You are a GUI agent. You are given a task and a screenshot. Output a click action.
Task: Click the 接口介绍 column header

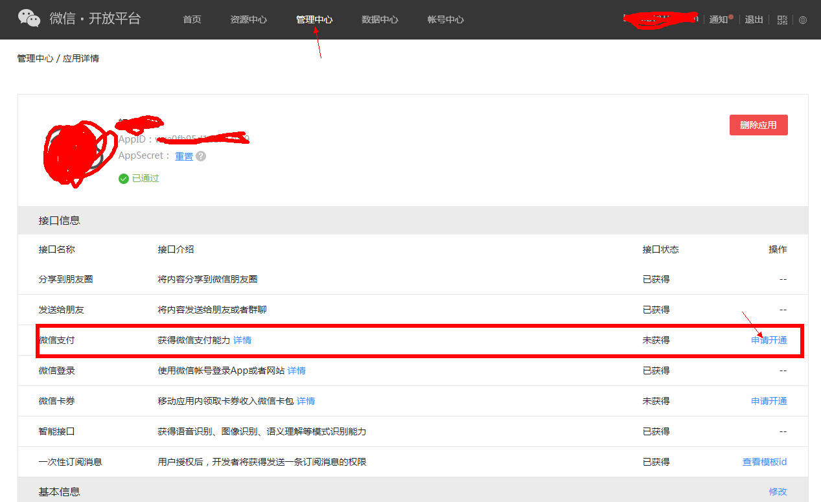pyautogui.click(x=176, y=249)
